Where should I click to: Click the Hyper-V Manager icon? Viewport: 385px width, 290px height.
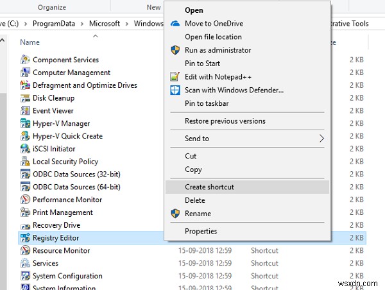tap(25, 123)
